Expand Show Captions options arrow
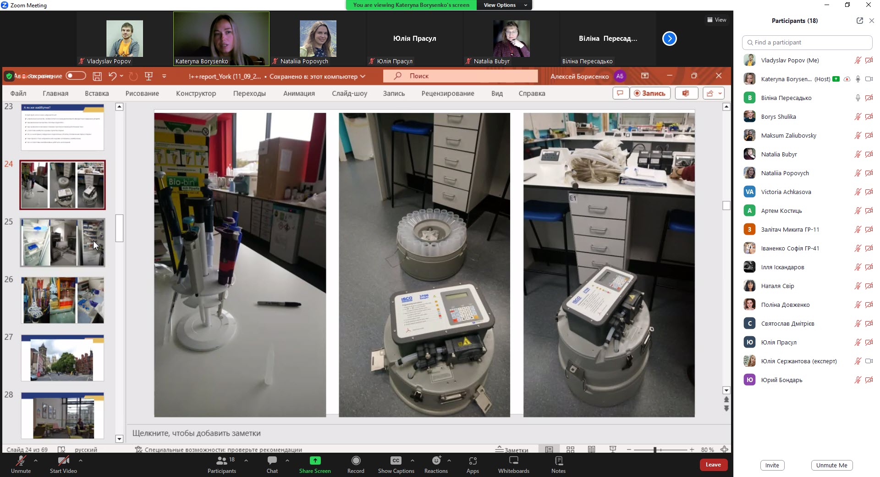 [412, 460]
